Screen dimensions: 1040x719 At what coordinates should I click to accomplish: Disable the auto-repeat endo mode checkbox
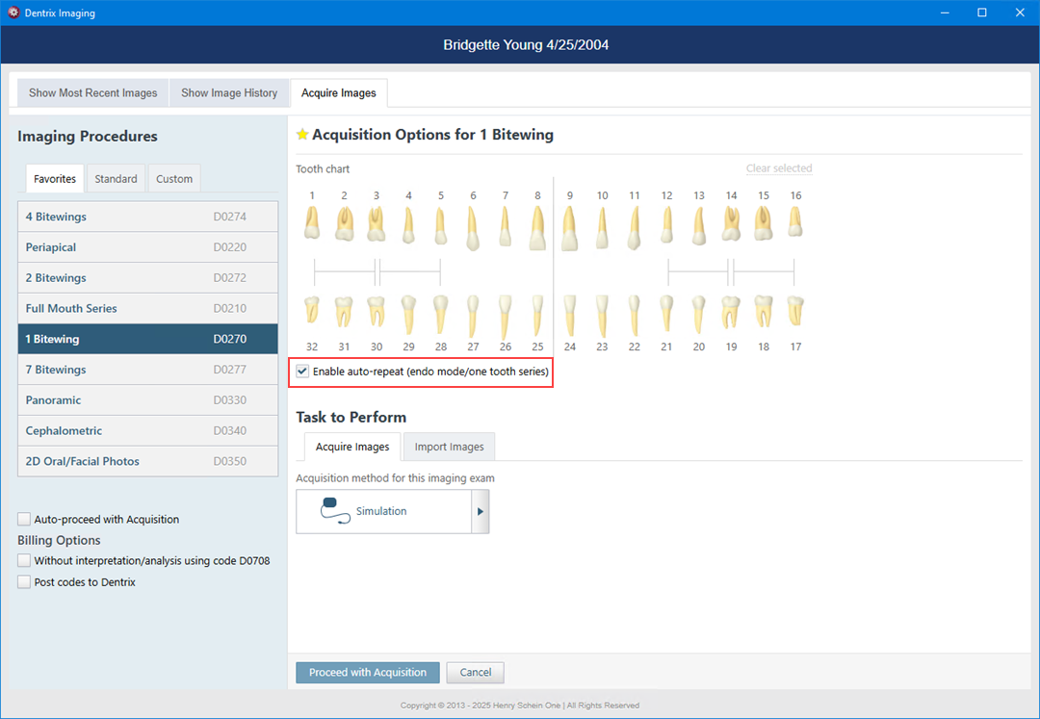pyautogui.click(x=302, y=372)
